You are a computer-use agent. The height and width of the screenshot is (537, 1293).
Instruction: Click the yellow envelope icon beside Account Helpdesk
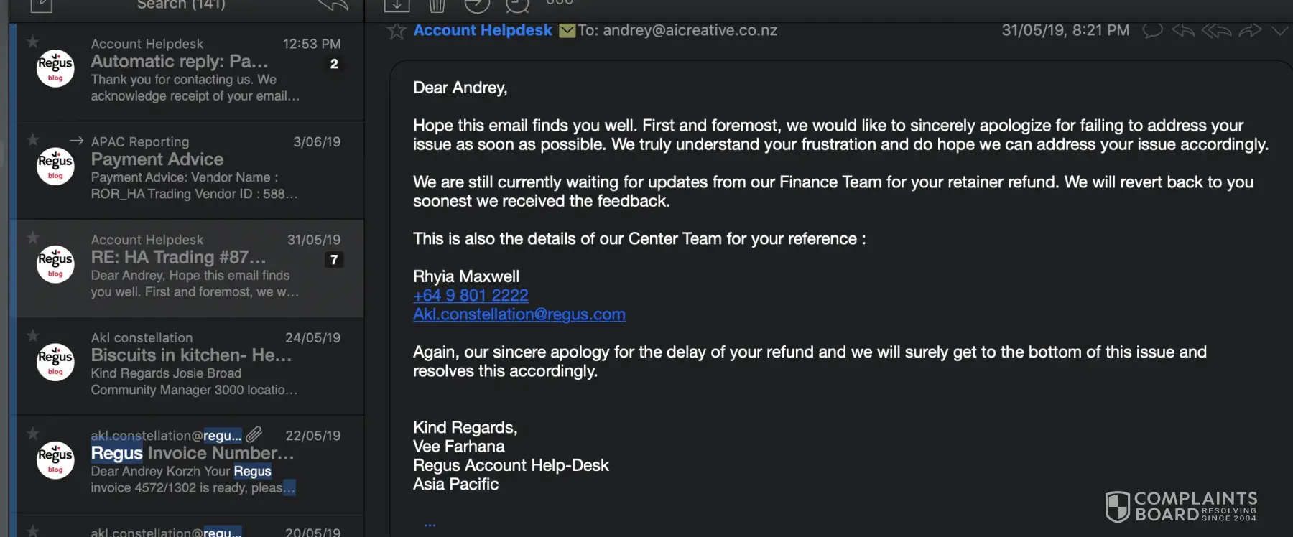(567, 31)
